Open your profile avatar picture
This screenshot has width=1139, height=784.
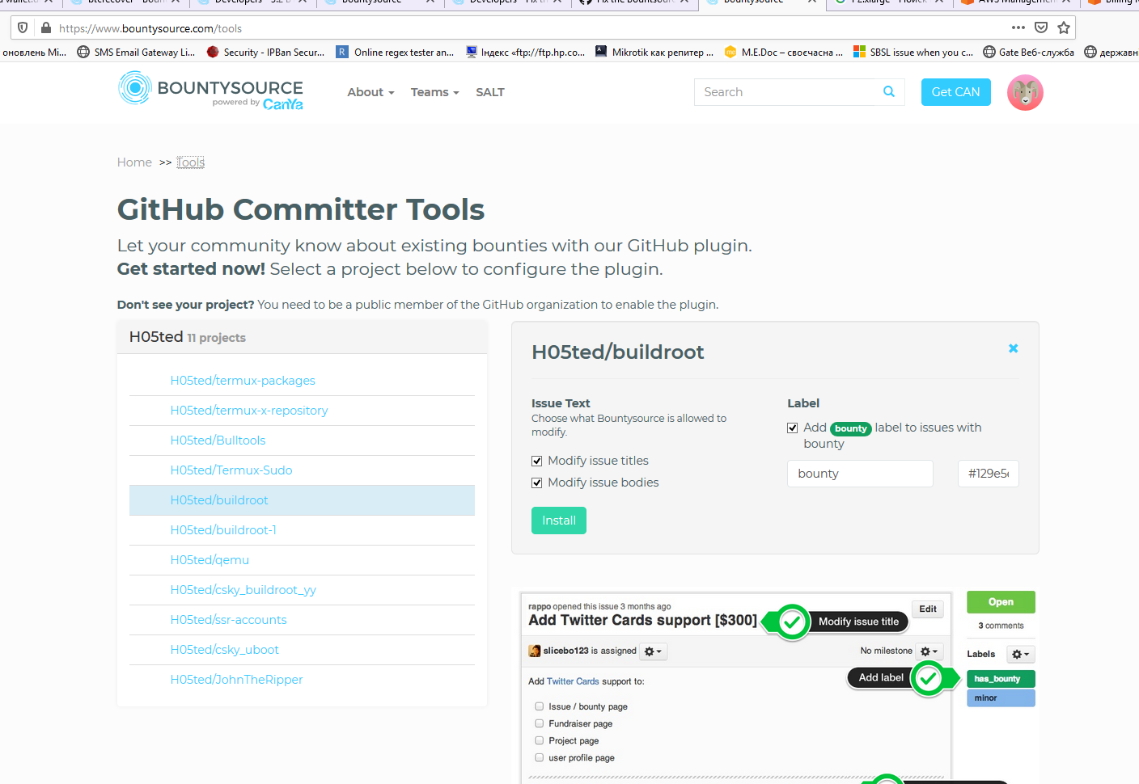pyautogui.click(x=1025, y=92)
